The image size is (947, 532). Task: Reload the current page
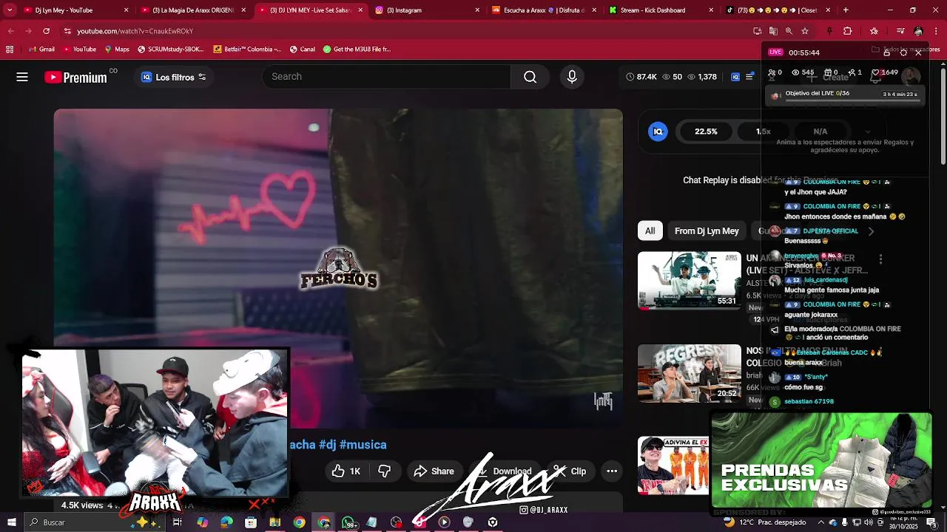coord(46,31)
